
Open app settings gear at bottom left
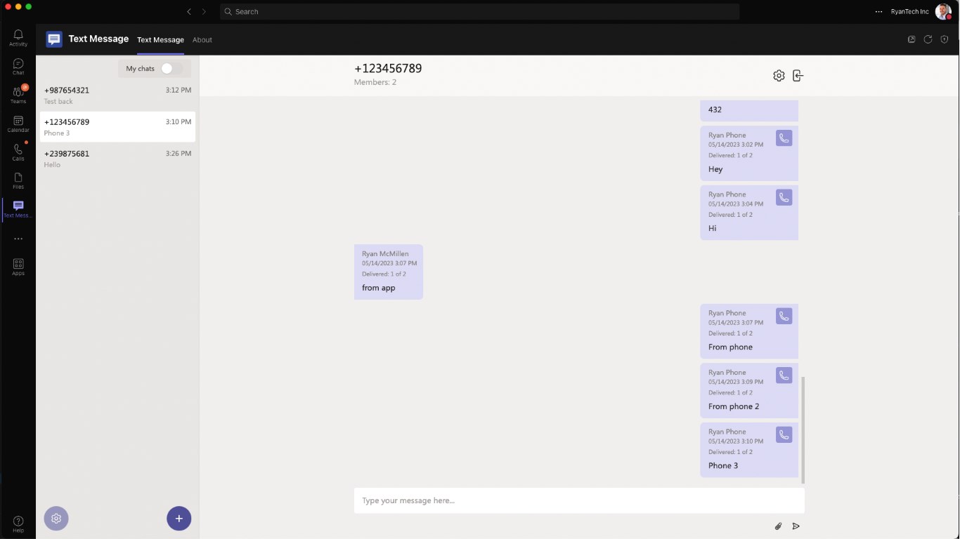(56, 519)
